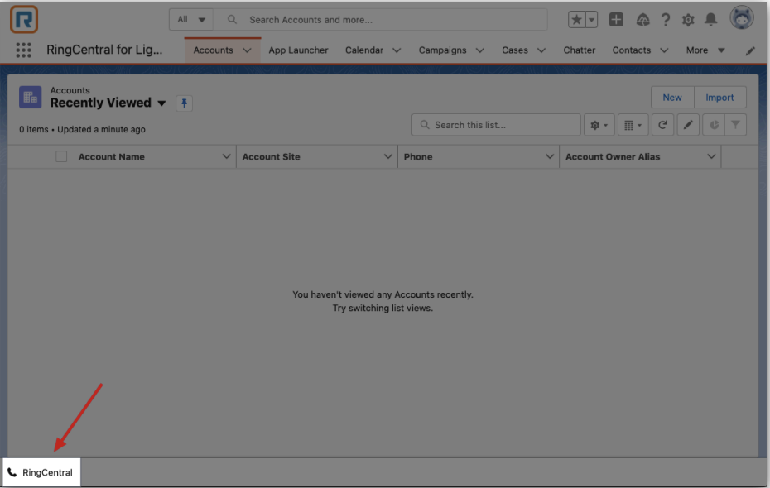Sort by Account Owner Alias header
Screen dimensions: 770x488
[613, 157]
